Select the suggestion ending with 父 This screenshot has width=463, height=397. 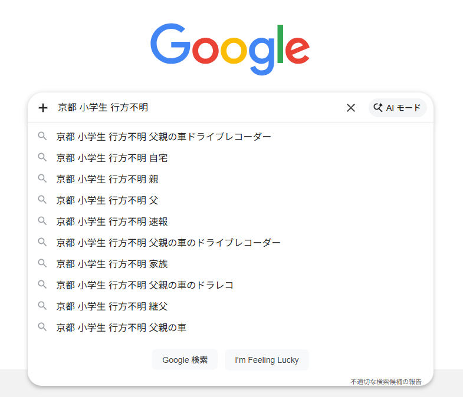[107, 200]
